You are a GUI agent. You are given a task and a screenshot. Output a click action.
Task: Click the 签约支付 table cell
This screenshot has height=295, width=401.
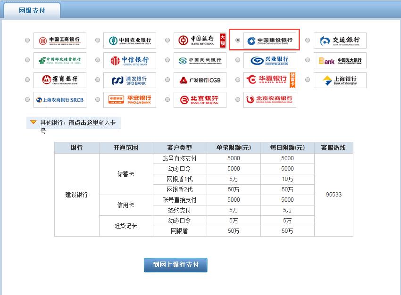tap(180, 210)
